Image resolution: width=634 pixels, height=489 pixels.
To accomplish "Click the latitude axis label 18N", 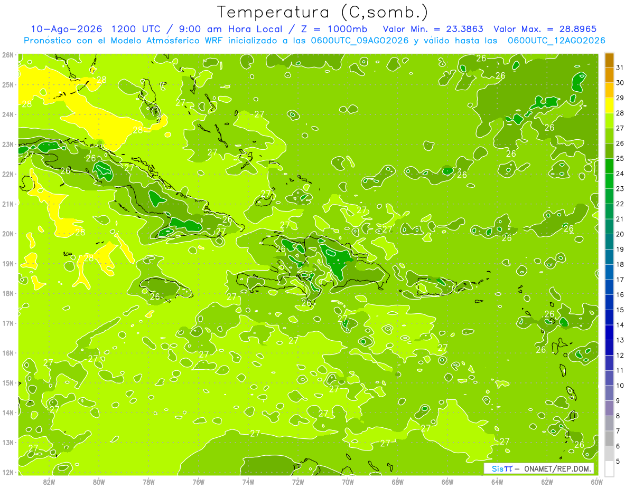I will click(8, 293).
